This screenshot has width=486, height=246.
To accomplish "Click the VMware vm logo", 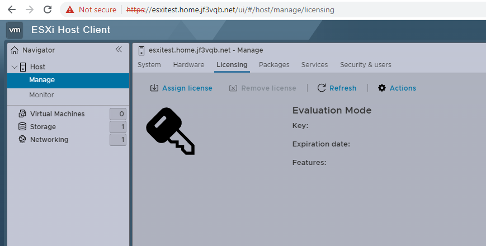I will pyautogui.click(x=15, y=30).
